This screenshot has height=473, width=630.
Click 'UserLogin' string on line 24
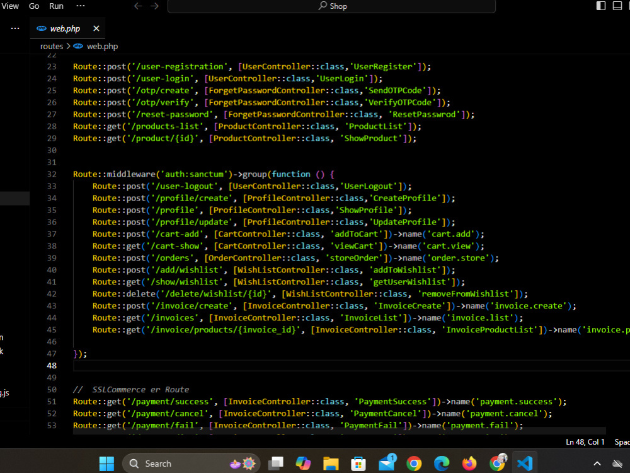pyautogui.click(x=342, y=79)
